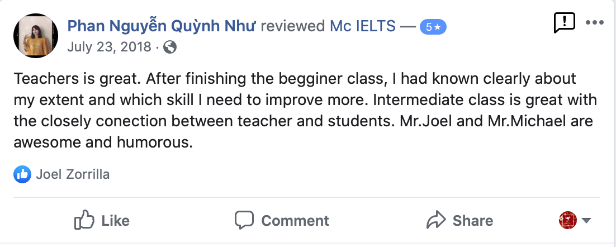The image size is (616, 247).
Task: View Joel Zorrilla who liked the review
Action: coord(73,174)
